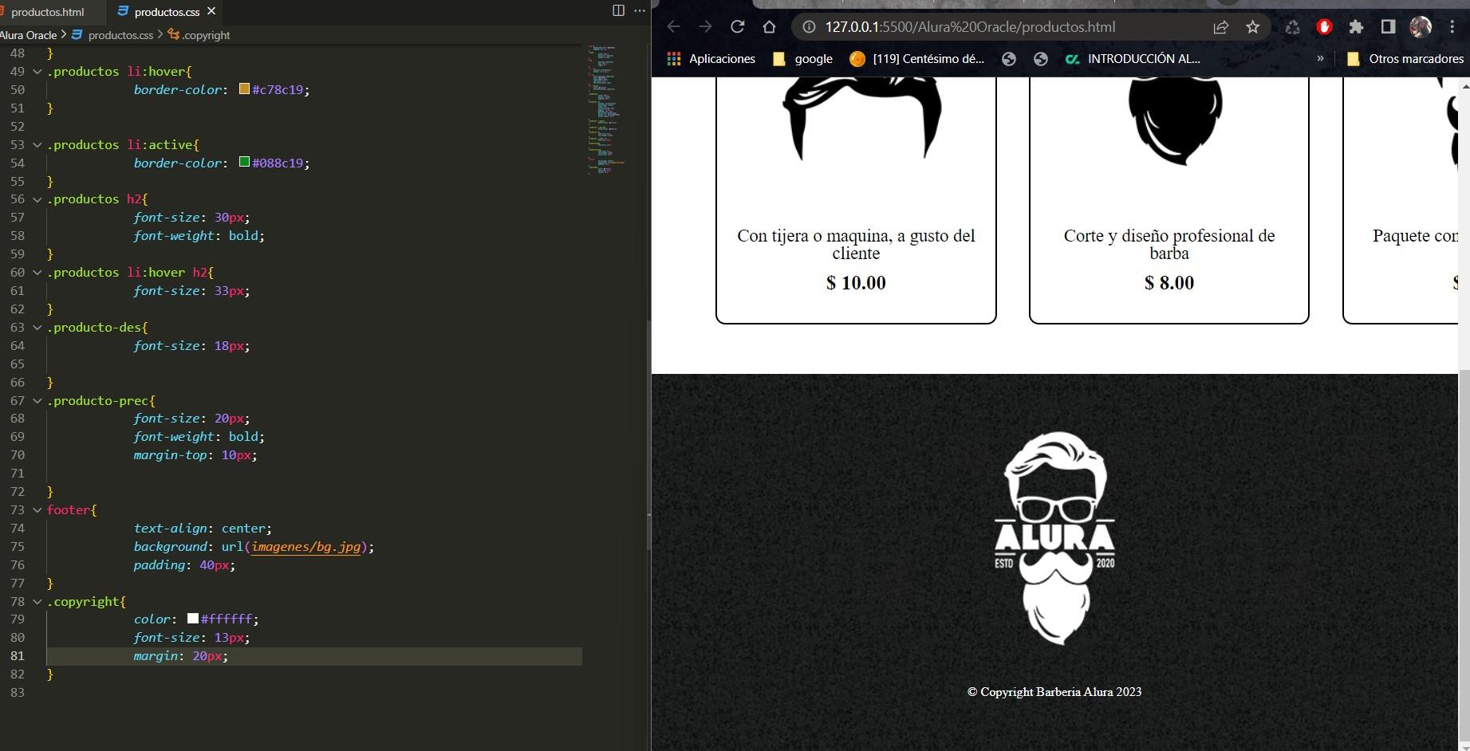Screen dimensions: 1470x751
Task: Collapse the .productos h2 rule
Action: click(x=37, y=199)
